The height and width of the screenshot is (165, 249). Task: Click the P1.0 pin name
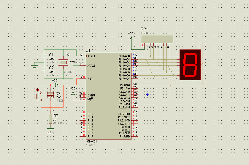tap(90, 114)
